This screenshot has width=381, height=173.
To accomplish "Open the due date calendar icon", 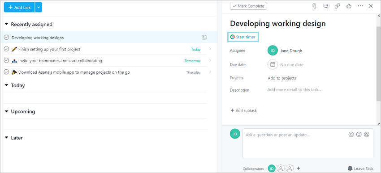I will tap(273, 65).
